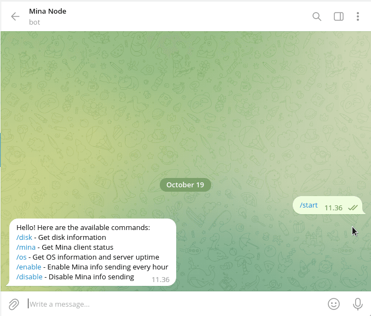This screenshot has width=371, height=316.
Task: Click the October 19 date badge
Action: point(185,185)
